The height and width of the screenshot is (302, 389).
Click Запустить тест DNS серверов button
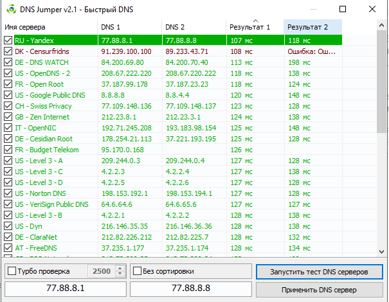click(320, 272)
